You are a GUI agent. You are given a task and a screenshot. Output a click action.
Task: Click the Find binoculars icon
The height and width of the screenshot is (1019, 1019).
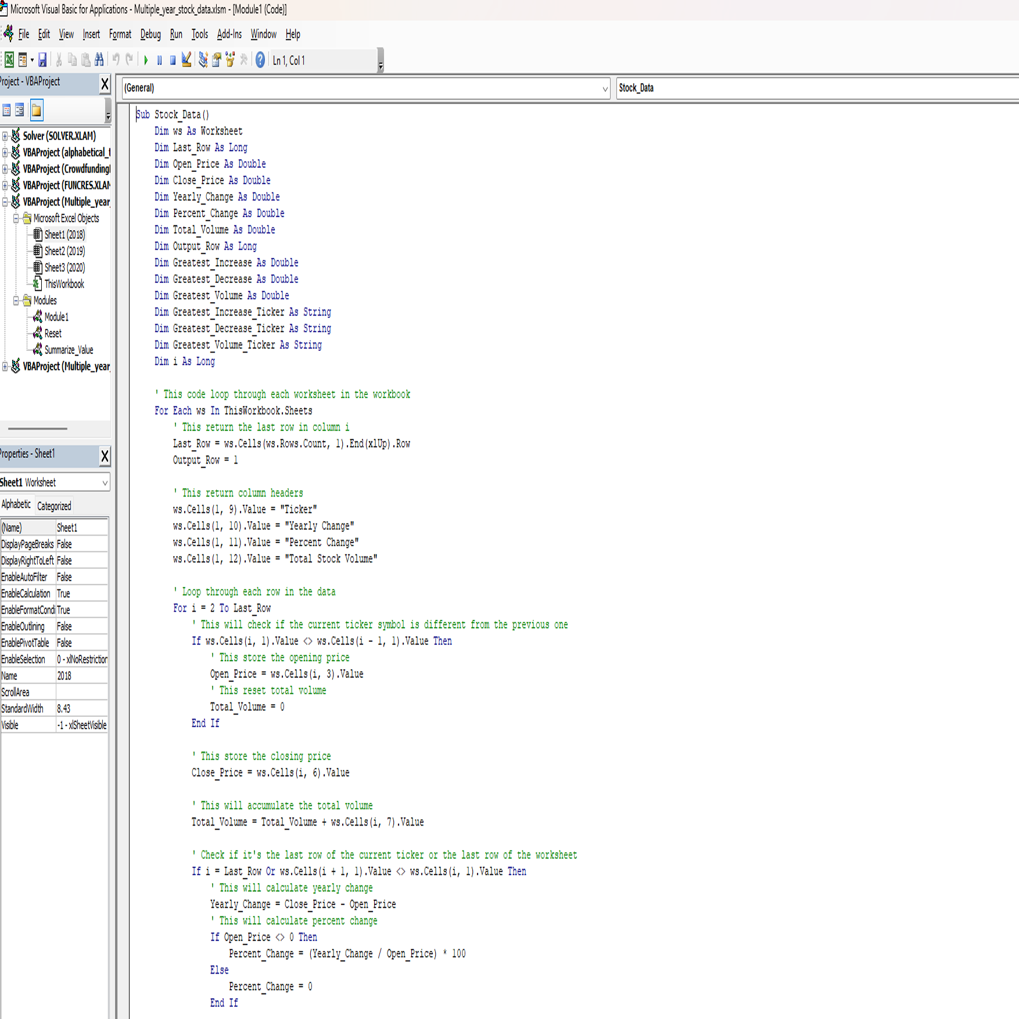point(99,60)
